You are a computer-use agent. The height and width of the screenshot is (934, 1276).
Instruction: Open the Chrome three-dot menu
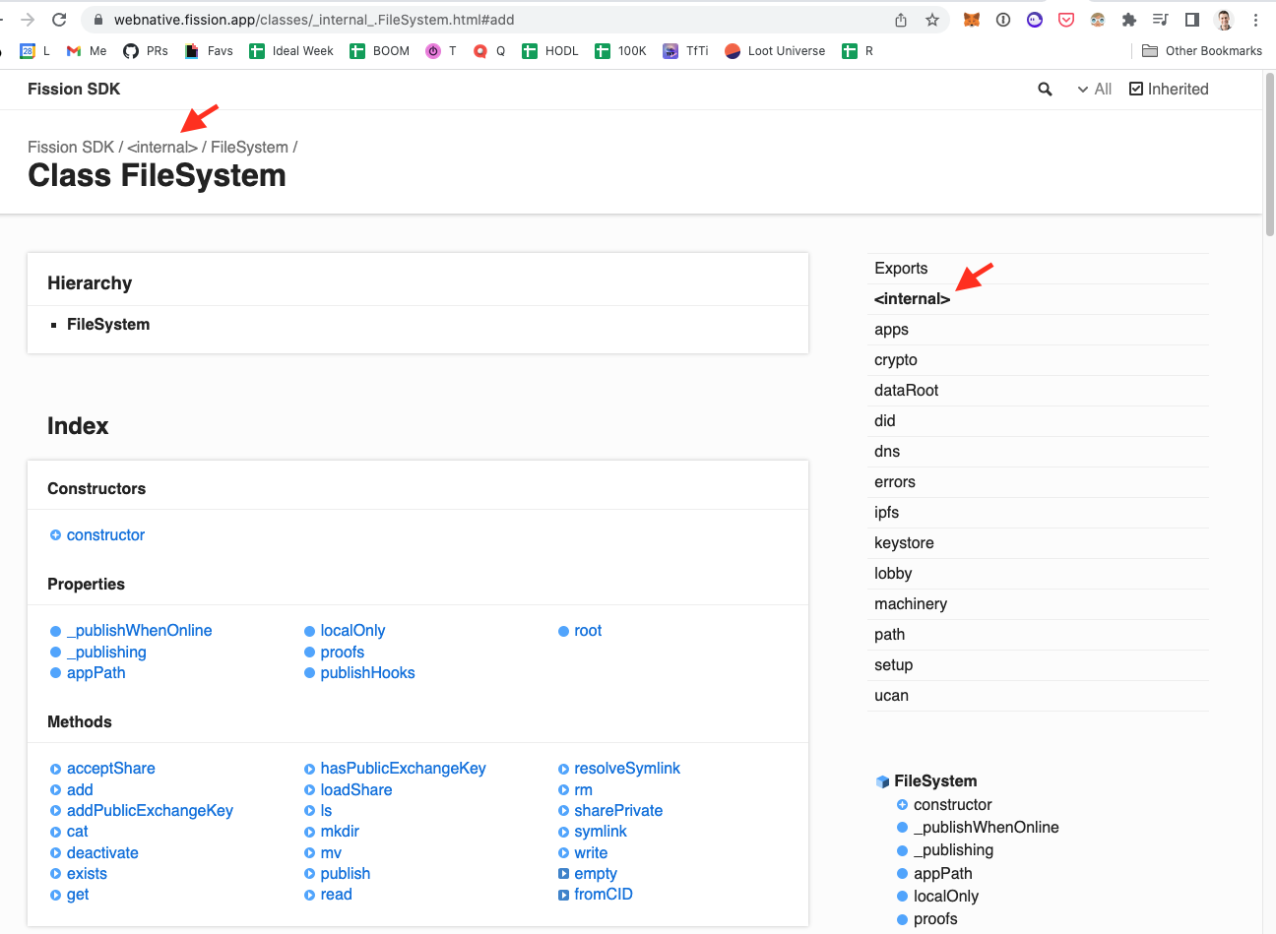coord(1255,20)
